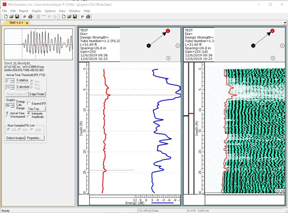
Task: Click the % relative threshold spinner
Action: pos(12,81)
